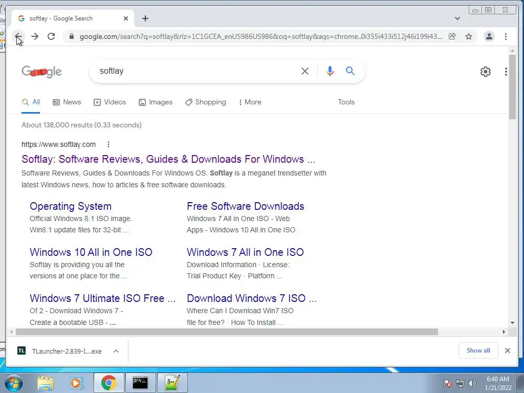Click the padlock site info icon
Viewport: 524px width, 393px height.
tap(72, 36)
